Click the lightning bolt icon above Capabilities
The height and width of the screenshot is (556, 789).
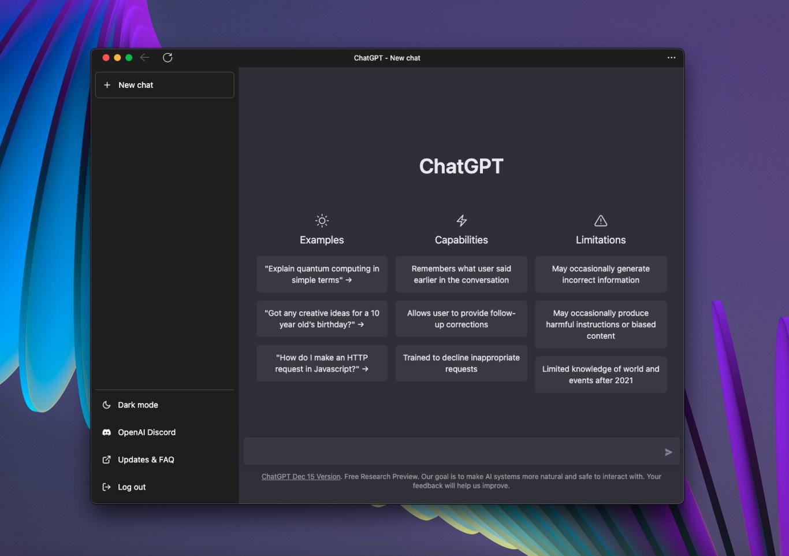462,221
